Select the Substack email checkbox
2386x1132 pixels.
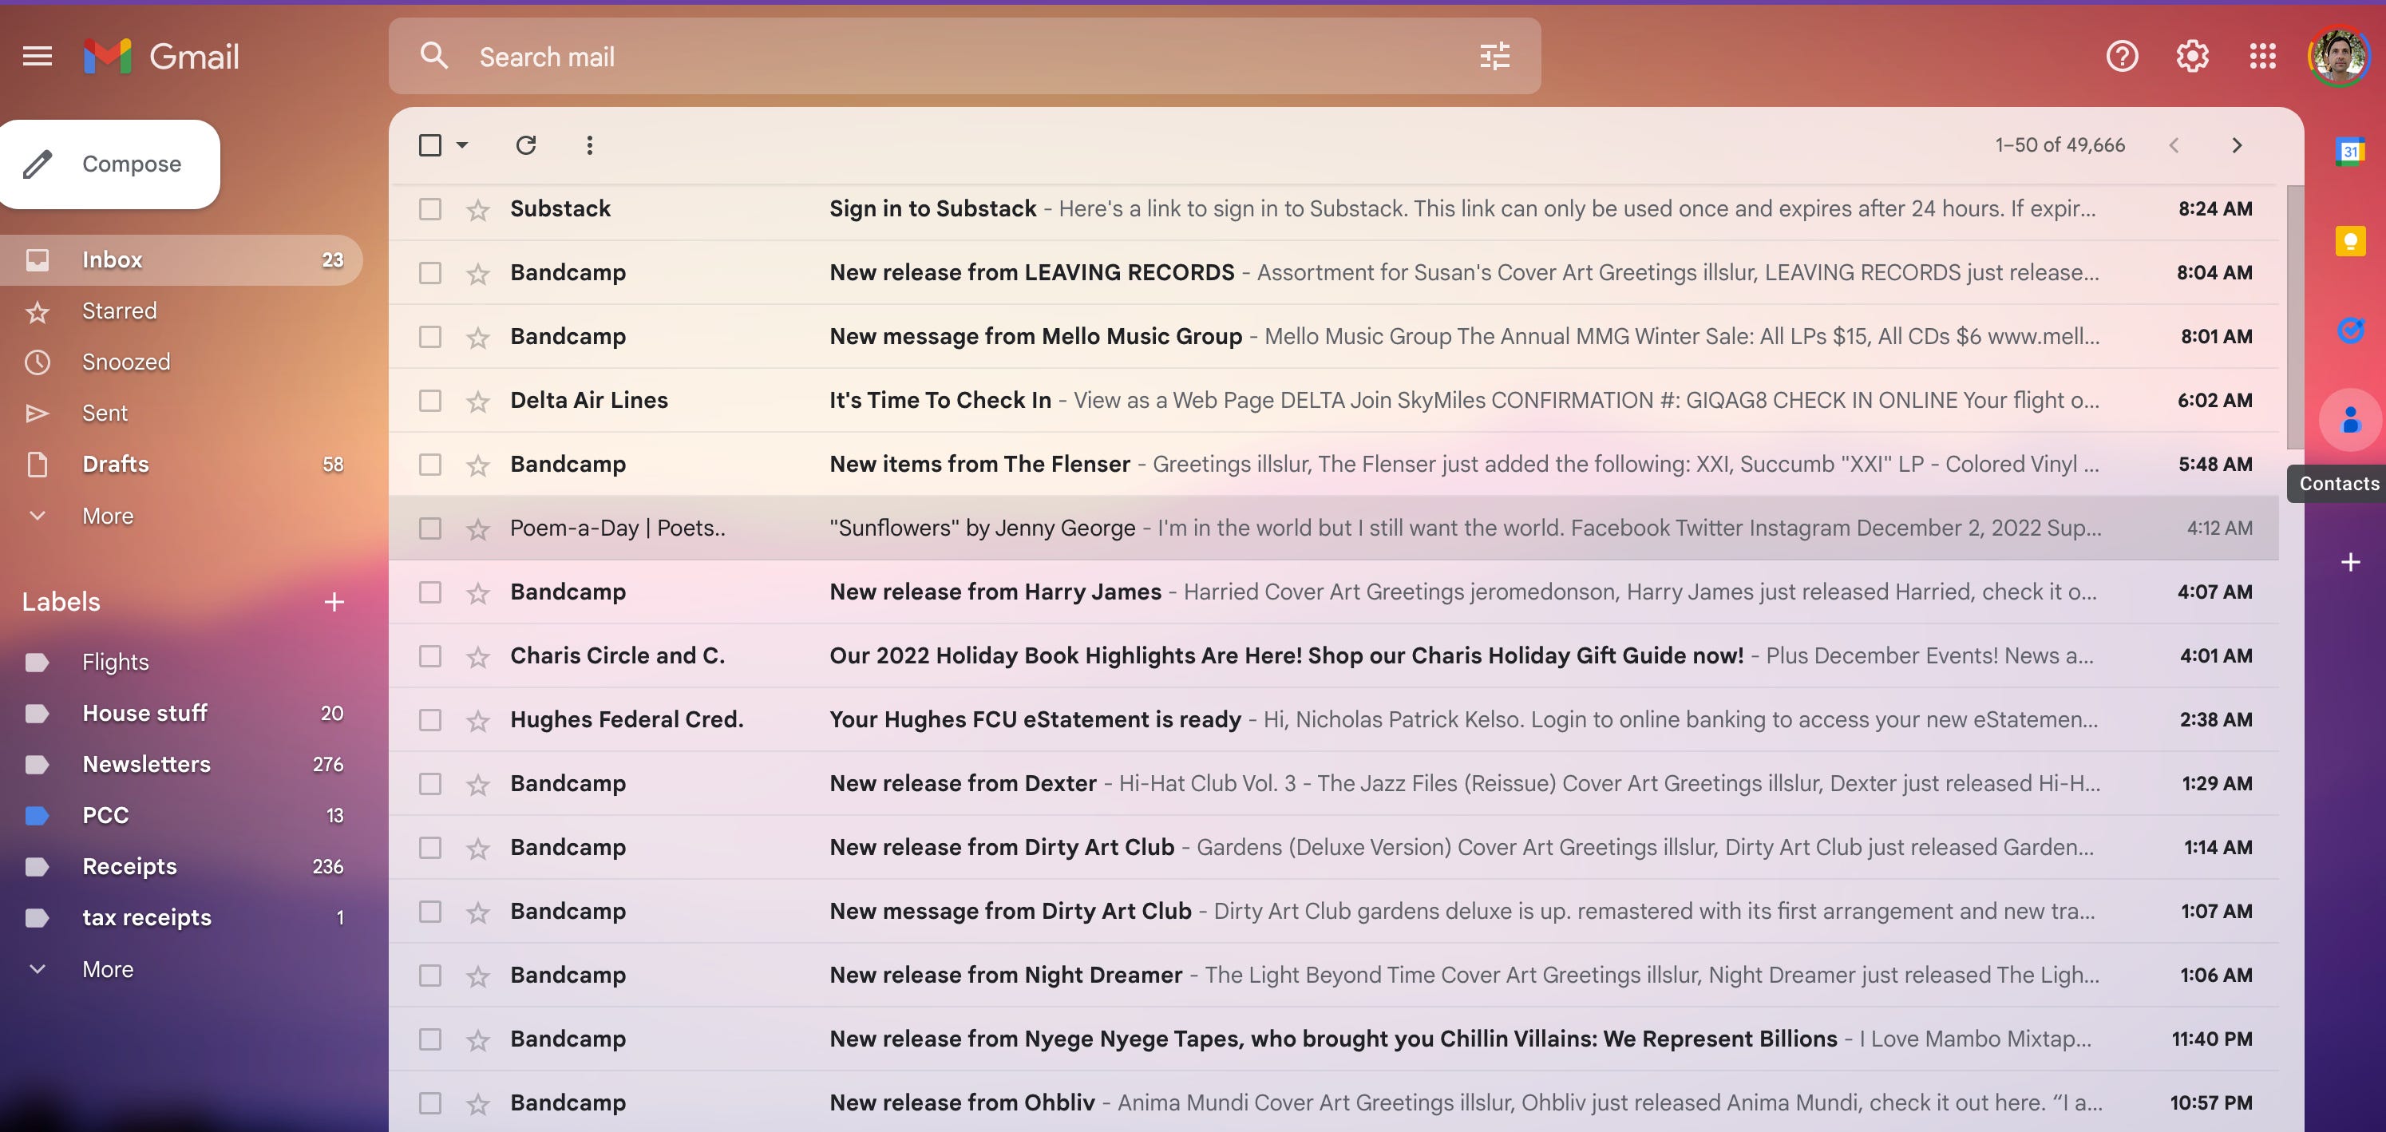[429, 209]
